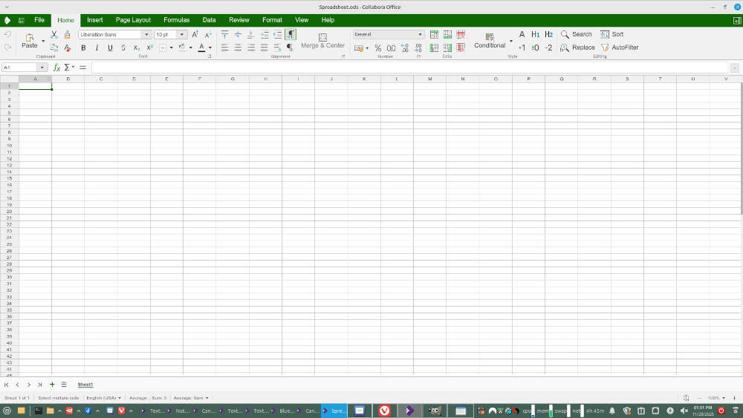Switch to the Insert tab
This screenshot has width=743, height=418.
[x=95, y=20]
